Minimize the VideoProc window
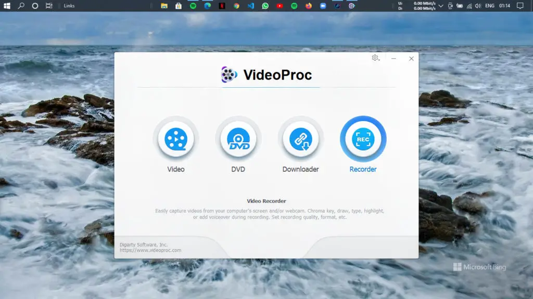 (394, 58)
